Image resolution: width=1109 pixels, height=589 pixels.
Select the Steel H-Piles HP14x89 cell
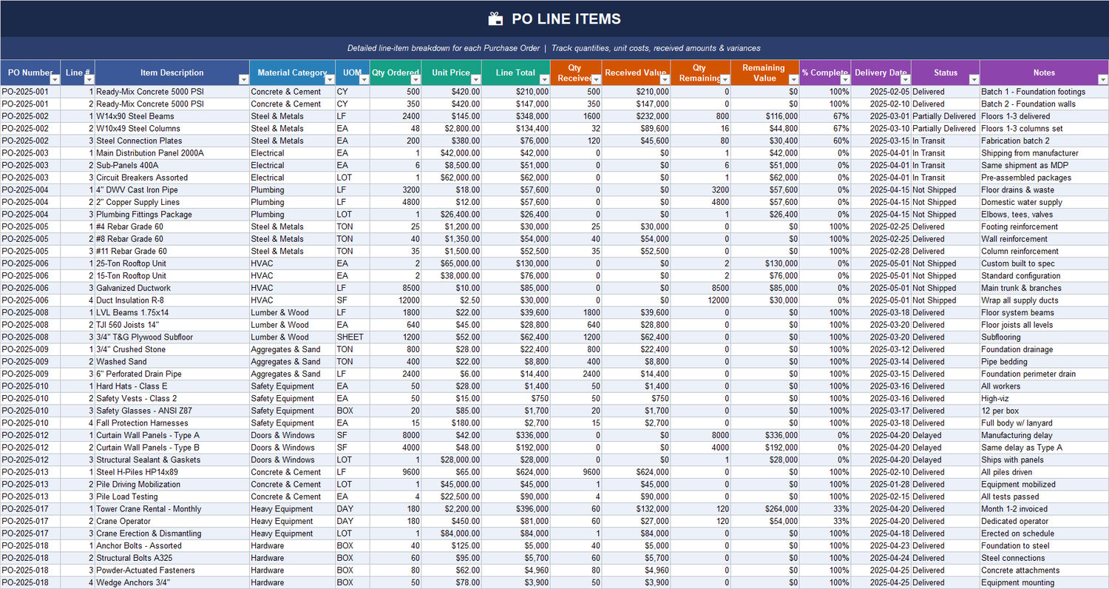[x=172, y=472]
